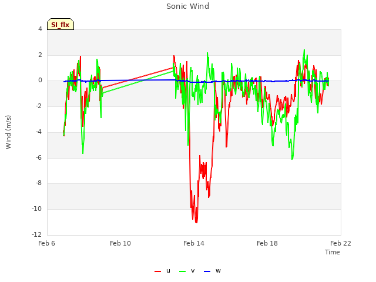
Task: Toggle the u series legend entry
Action: point(162,271)
